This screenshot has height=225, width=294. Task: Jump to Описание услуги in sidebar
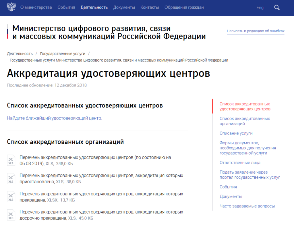coord(236,133)
